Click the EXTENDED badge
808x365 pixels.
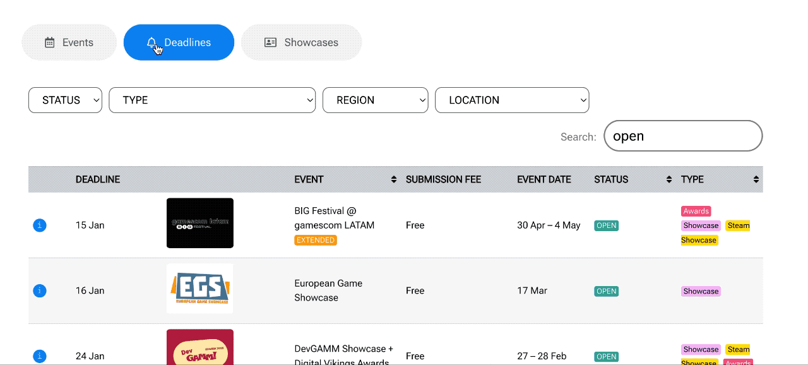(316, 241)
